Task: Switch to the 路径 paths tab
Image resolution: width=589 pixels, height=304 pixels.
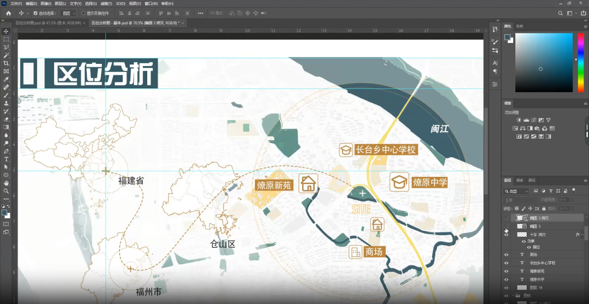Action: tap(532, 180)
